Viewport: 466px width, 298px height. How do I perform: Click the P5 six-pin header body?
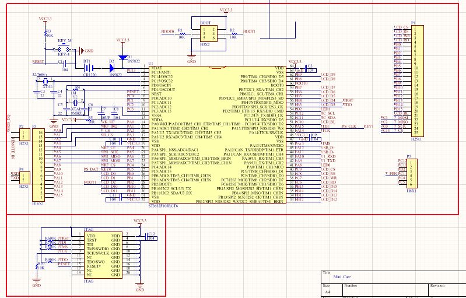[x=412, y=174]
